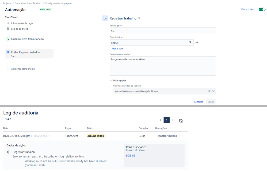
Task: Click the Duração column header
Action: pos(143,128)
